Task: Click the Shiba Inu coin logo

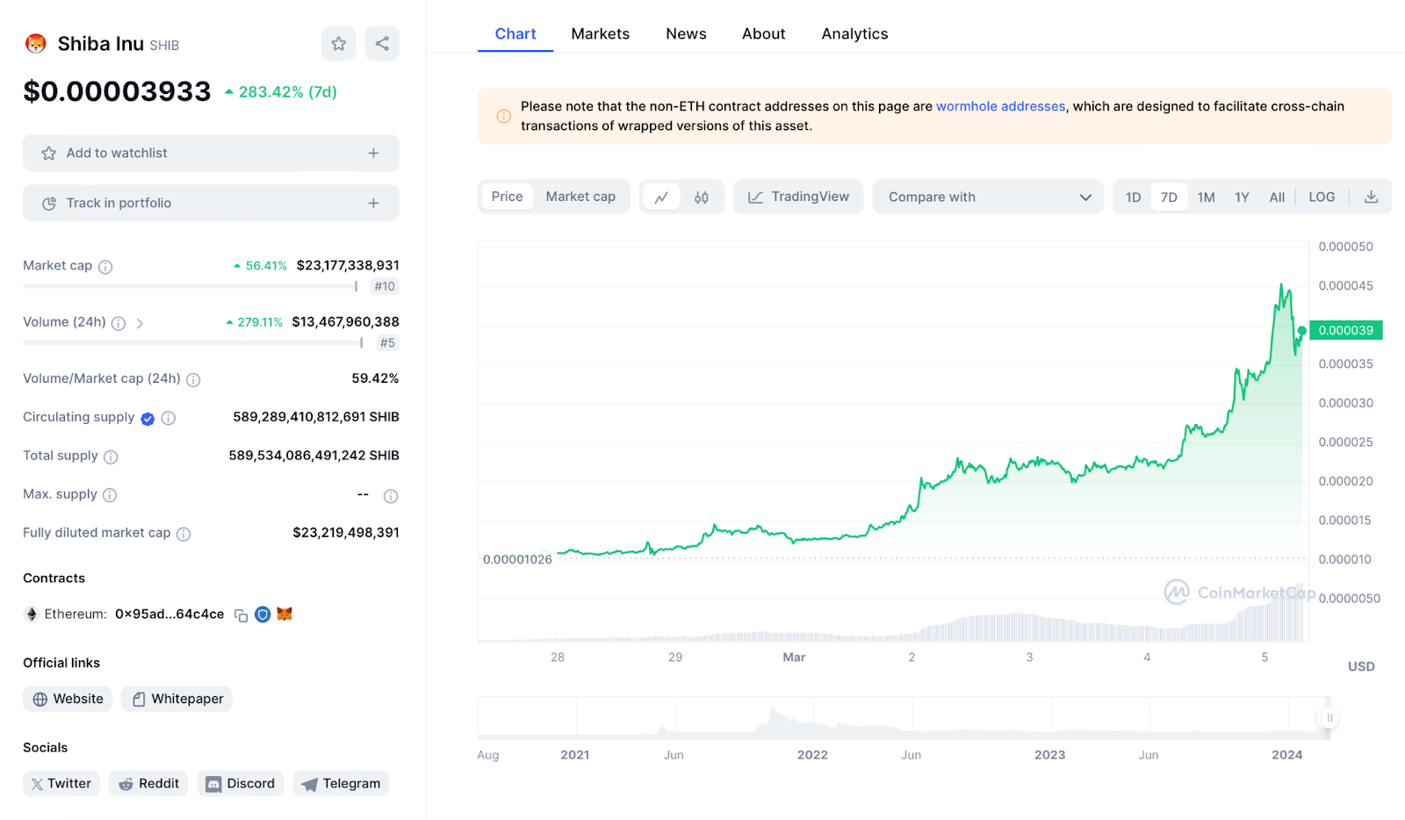Action: tap(35, 44)
